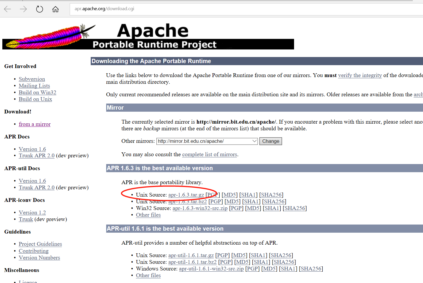Screen dimensions: 423x283
Task: Open the SHA1 link for apr-1.6.3.tar.bz2
Action: tap(251, 202)
